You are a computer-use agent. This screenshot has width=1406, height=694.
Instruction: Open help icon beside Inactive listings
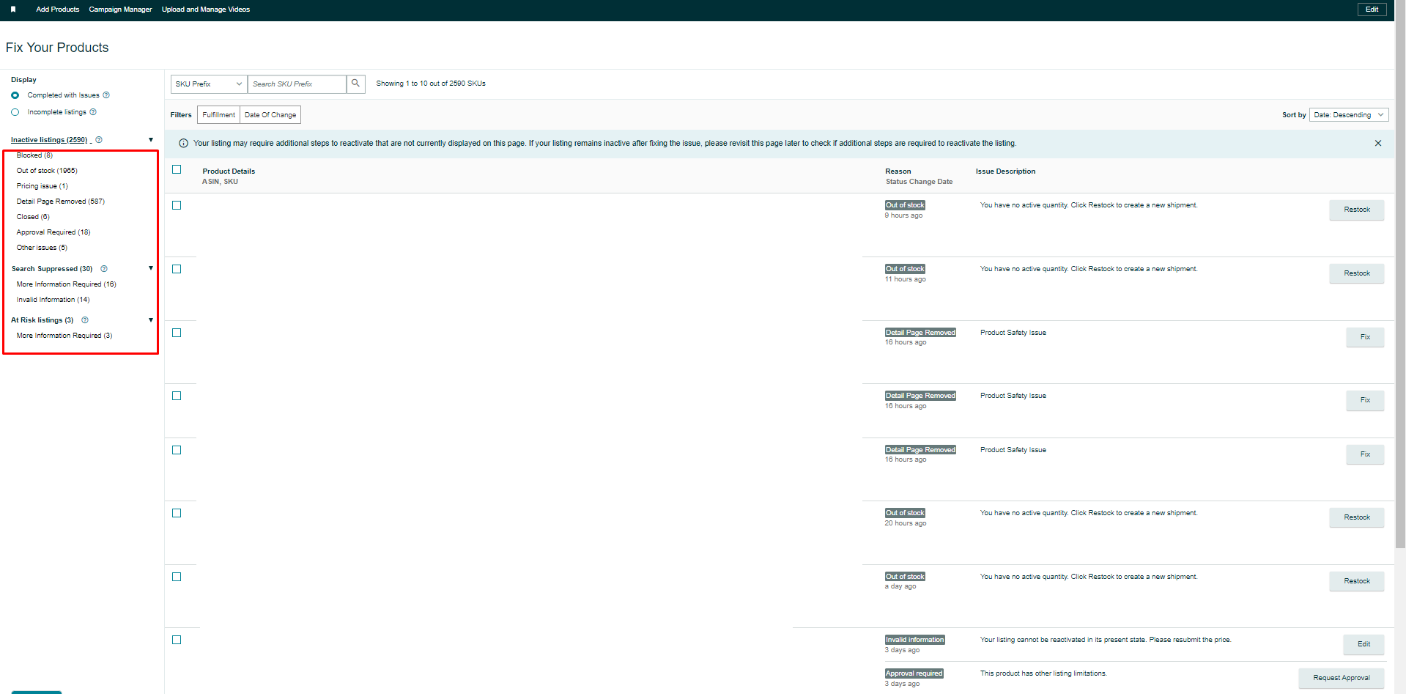point(99,140)
